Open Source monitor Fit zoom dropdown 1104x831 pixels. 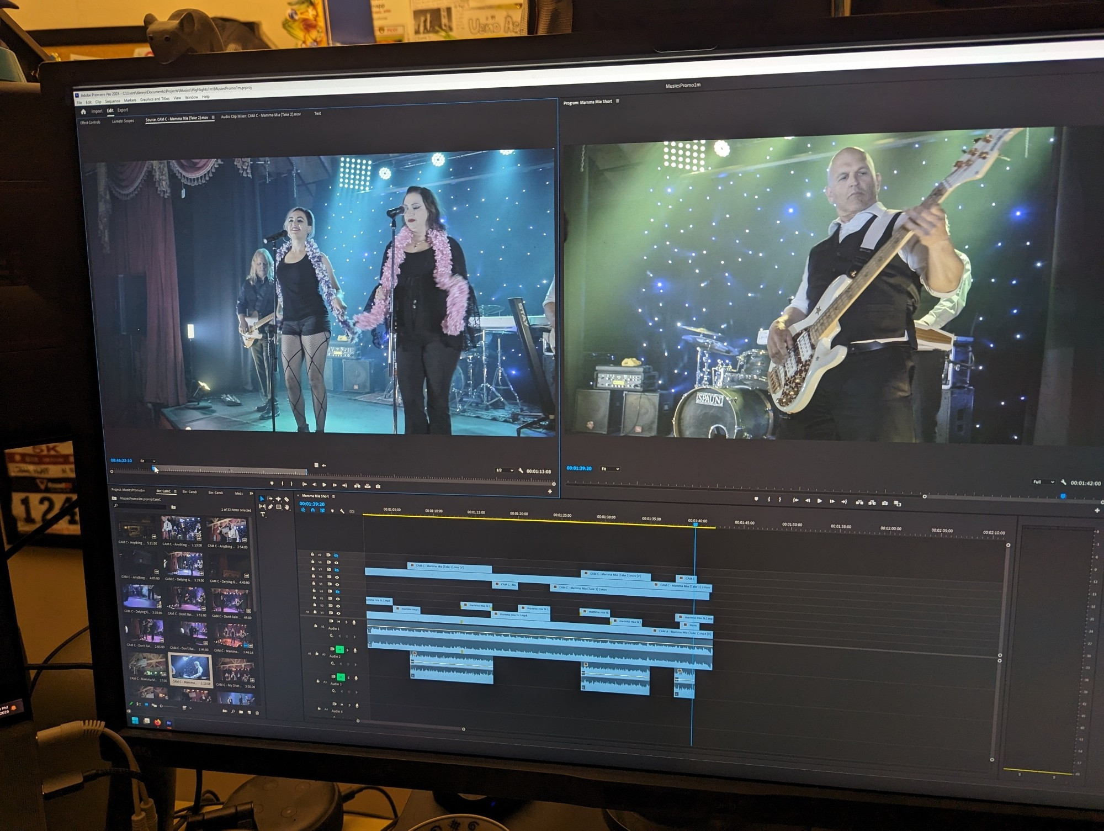[x=147, y=461]
